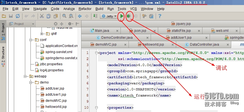Toggle the Structure side tool window
The width and height of the screenshot is (244, 112).
coord(3,57)
